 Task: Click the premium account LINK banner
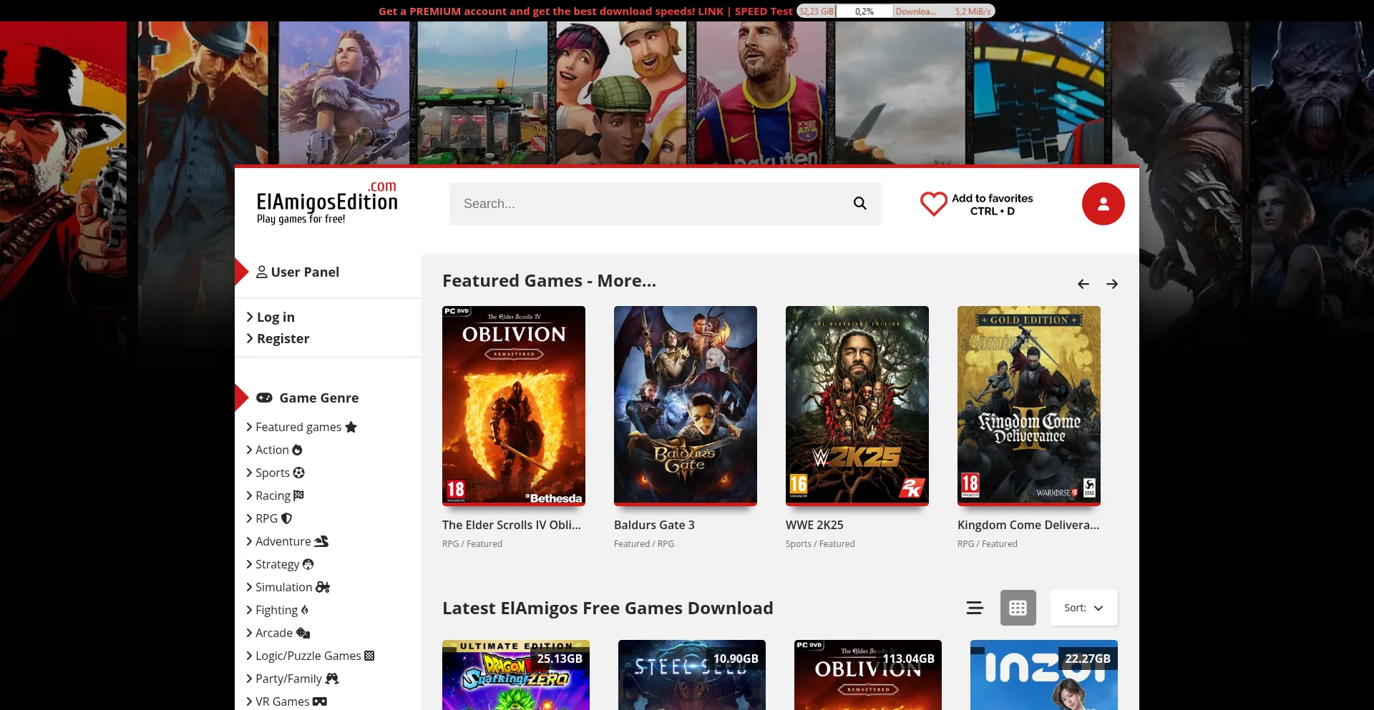(710, 11)
